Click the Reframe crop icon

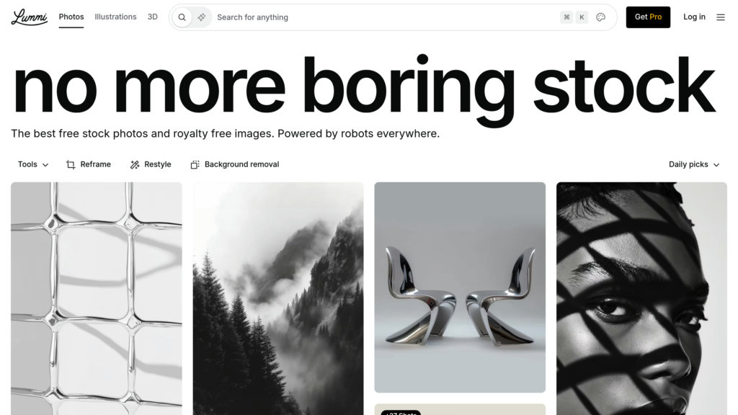coord(71,165)
